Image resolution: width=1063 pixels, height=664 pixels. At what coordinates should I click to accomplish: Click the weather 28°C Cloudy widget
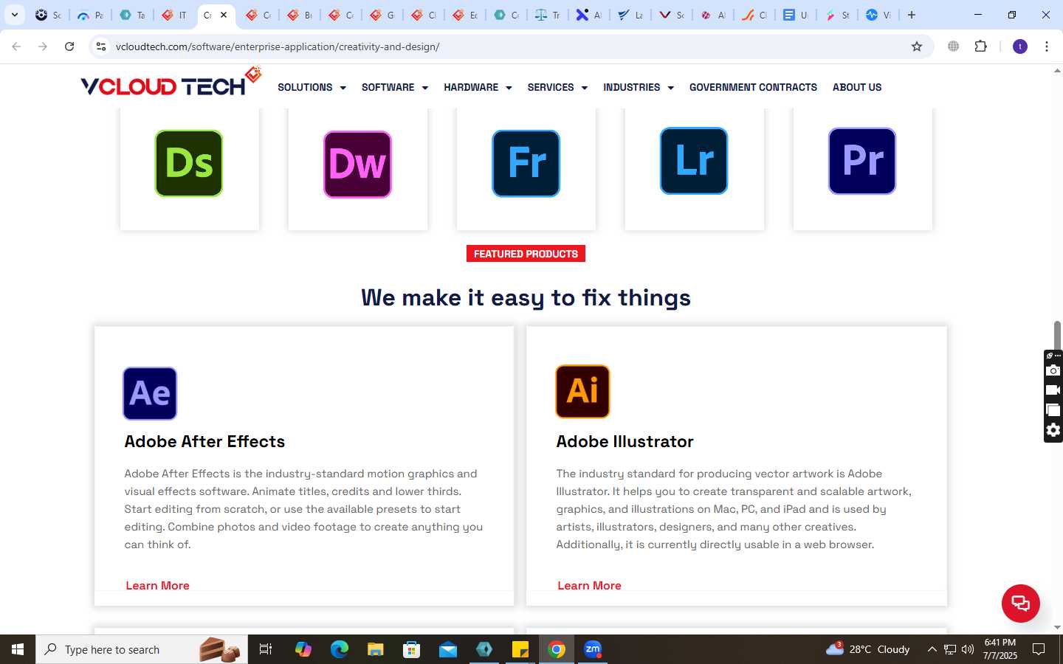click(x=868, y=649)
